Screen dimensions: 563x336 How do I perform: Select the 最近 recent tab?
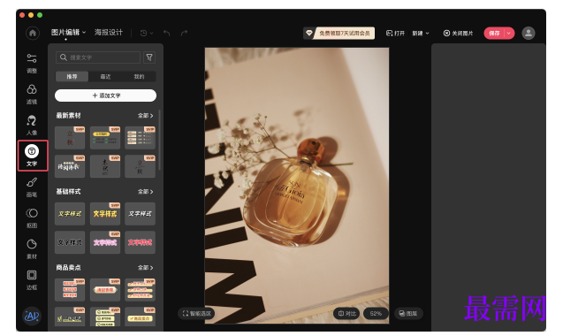(105, 77)
